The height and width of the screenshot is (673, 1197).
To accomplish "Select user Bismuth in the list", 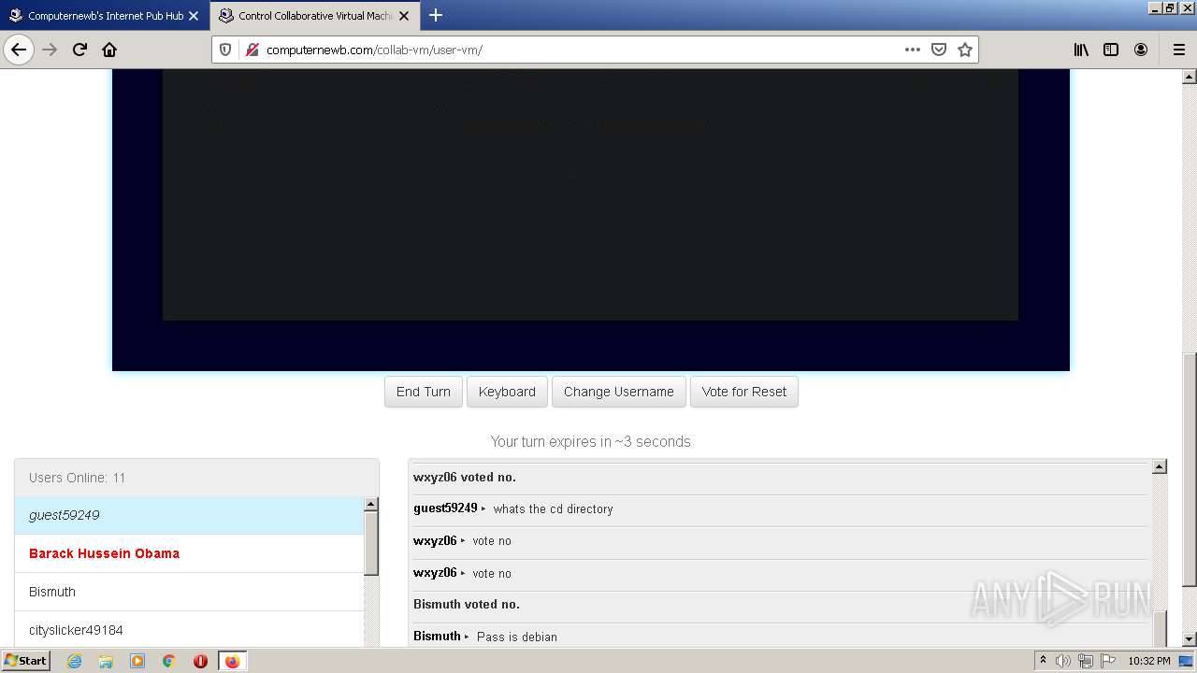I will 189,592.
